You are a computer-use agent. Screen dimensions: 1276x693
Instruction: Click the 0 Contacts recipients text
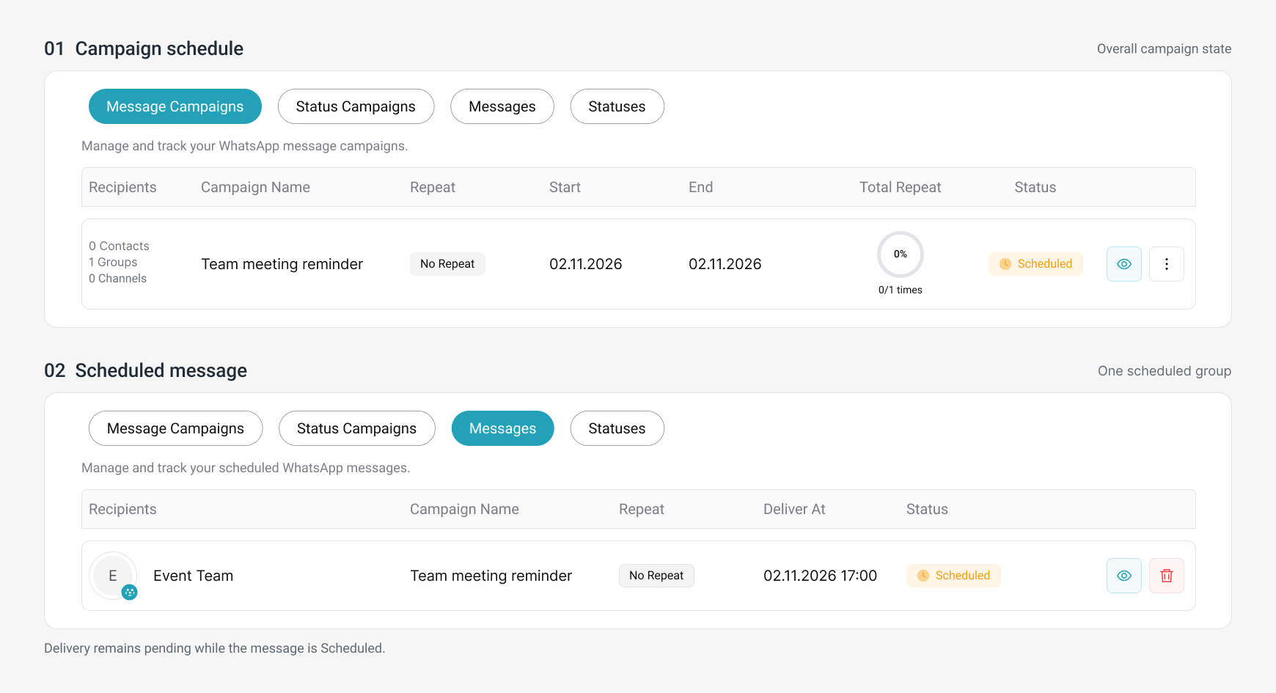(119, 246)
